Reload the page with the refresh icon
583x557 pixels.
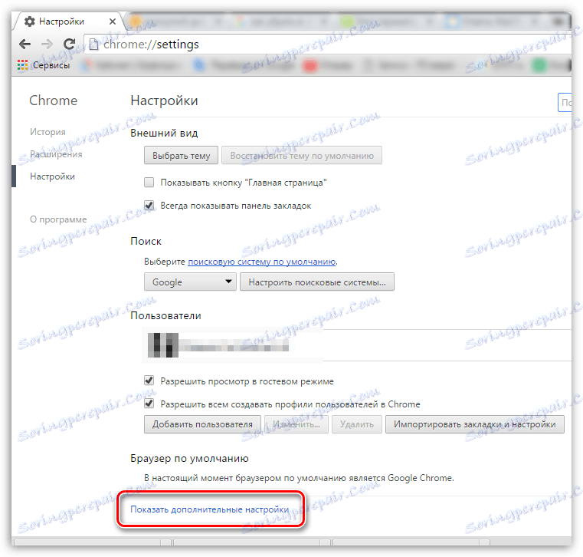[69, 44]
